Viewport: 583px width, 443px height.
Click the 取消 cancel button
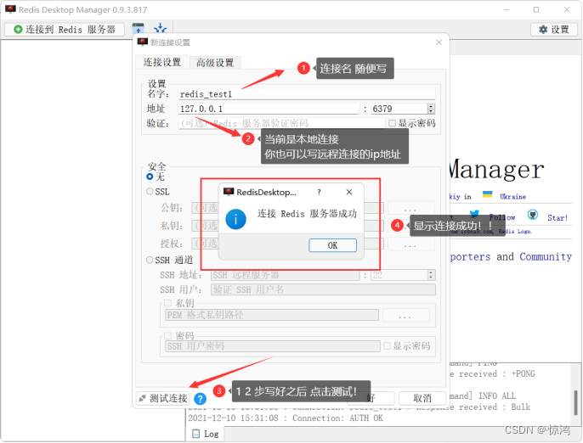click(x=422, y=398)
